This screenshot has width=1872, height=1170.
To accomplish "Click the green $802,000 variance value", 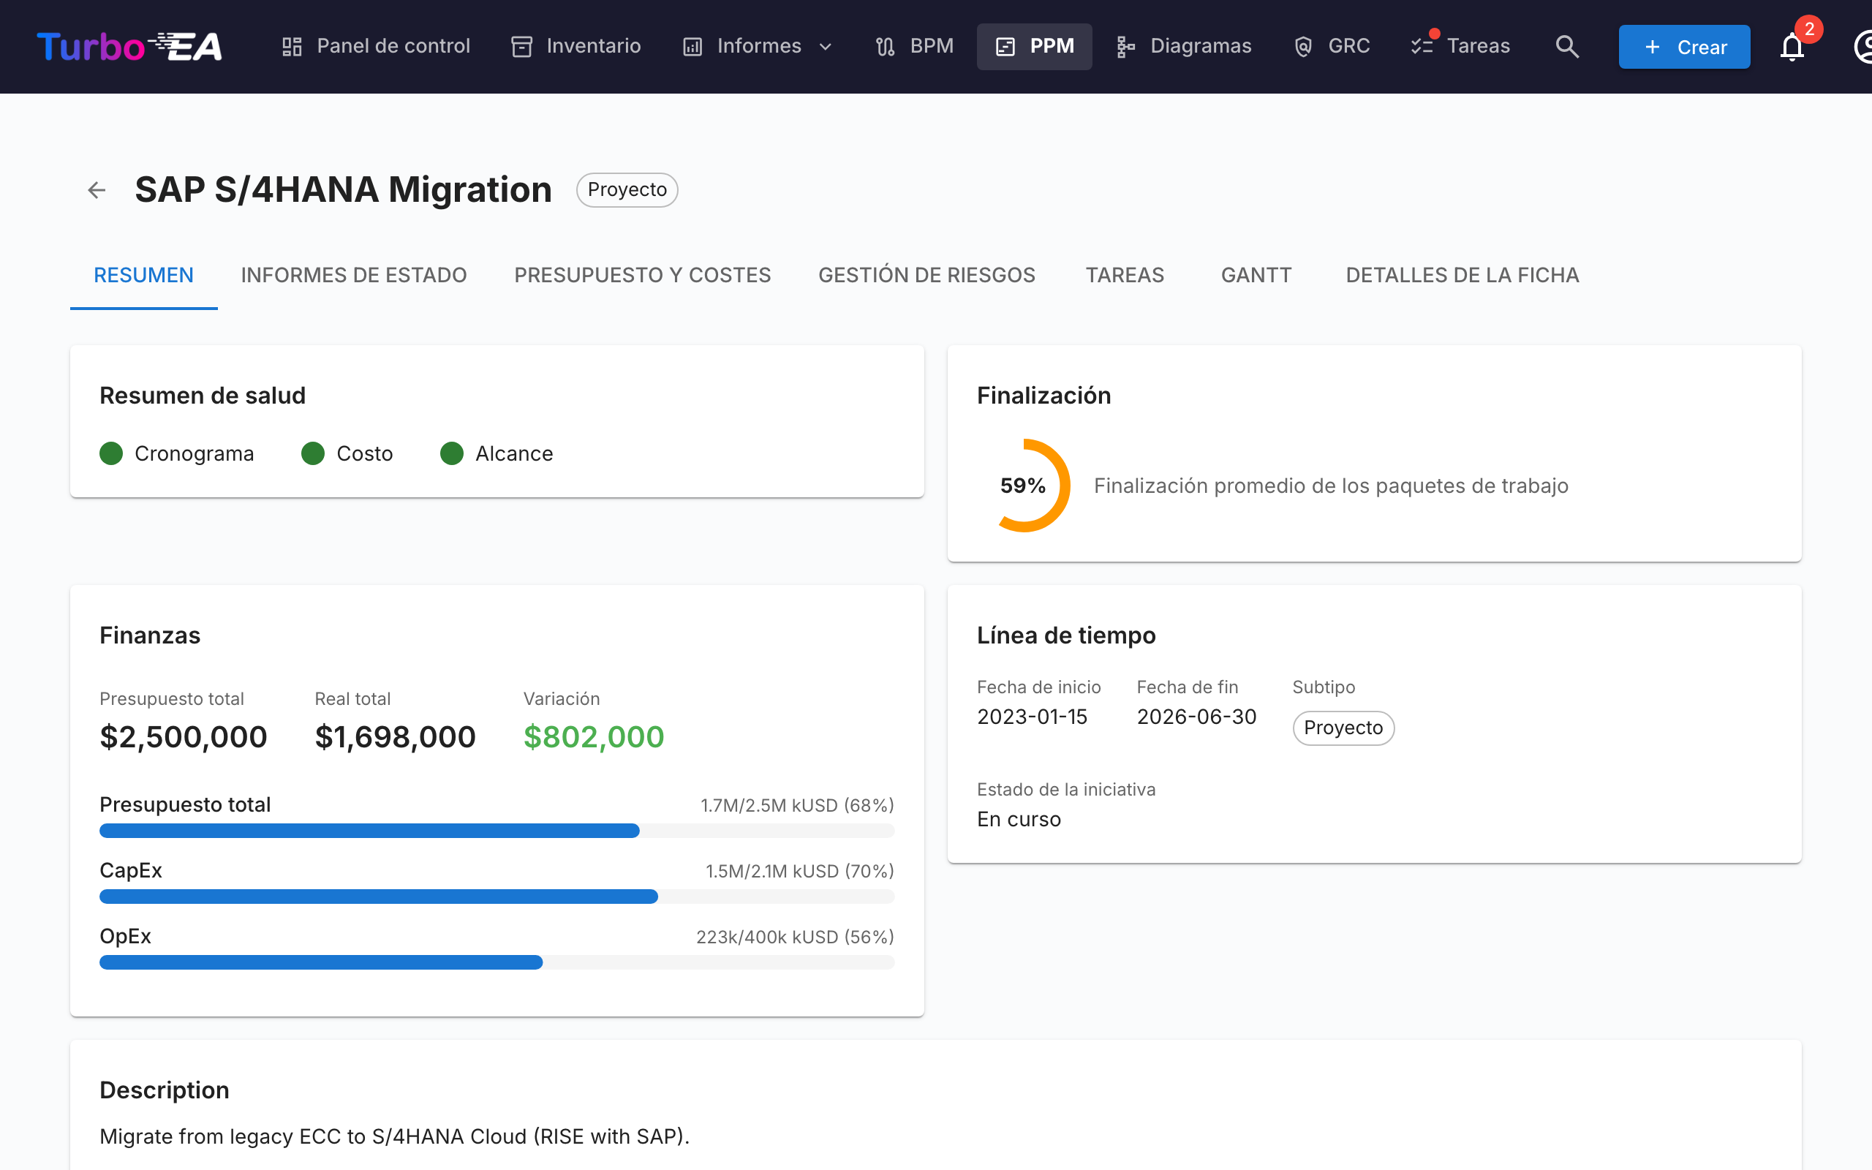I will pyautogui.click(x=594, y=736).
